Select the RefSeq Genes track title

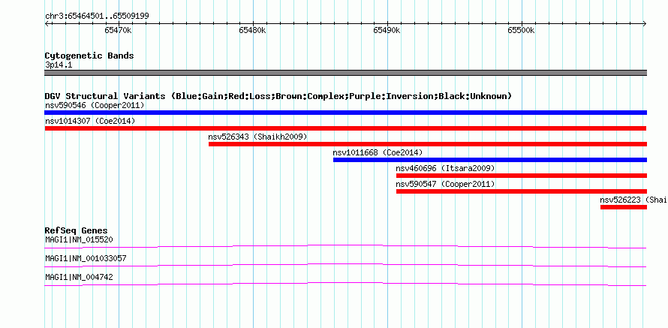click(77, 231)
